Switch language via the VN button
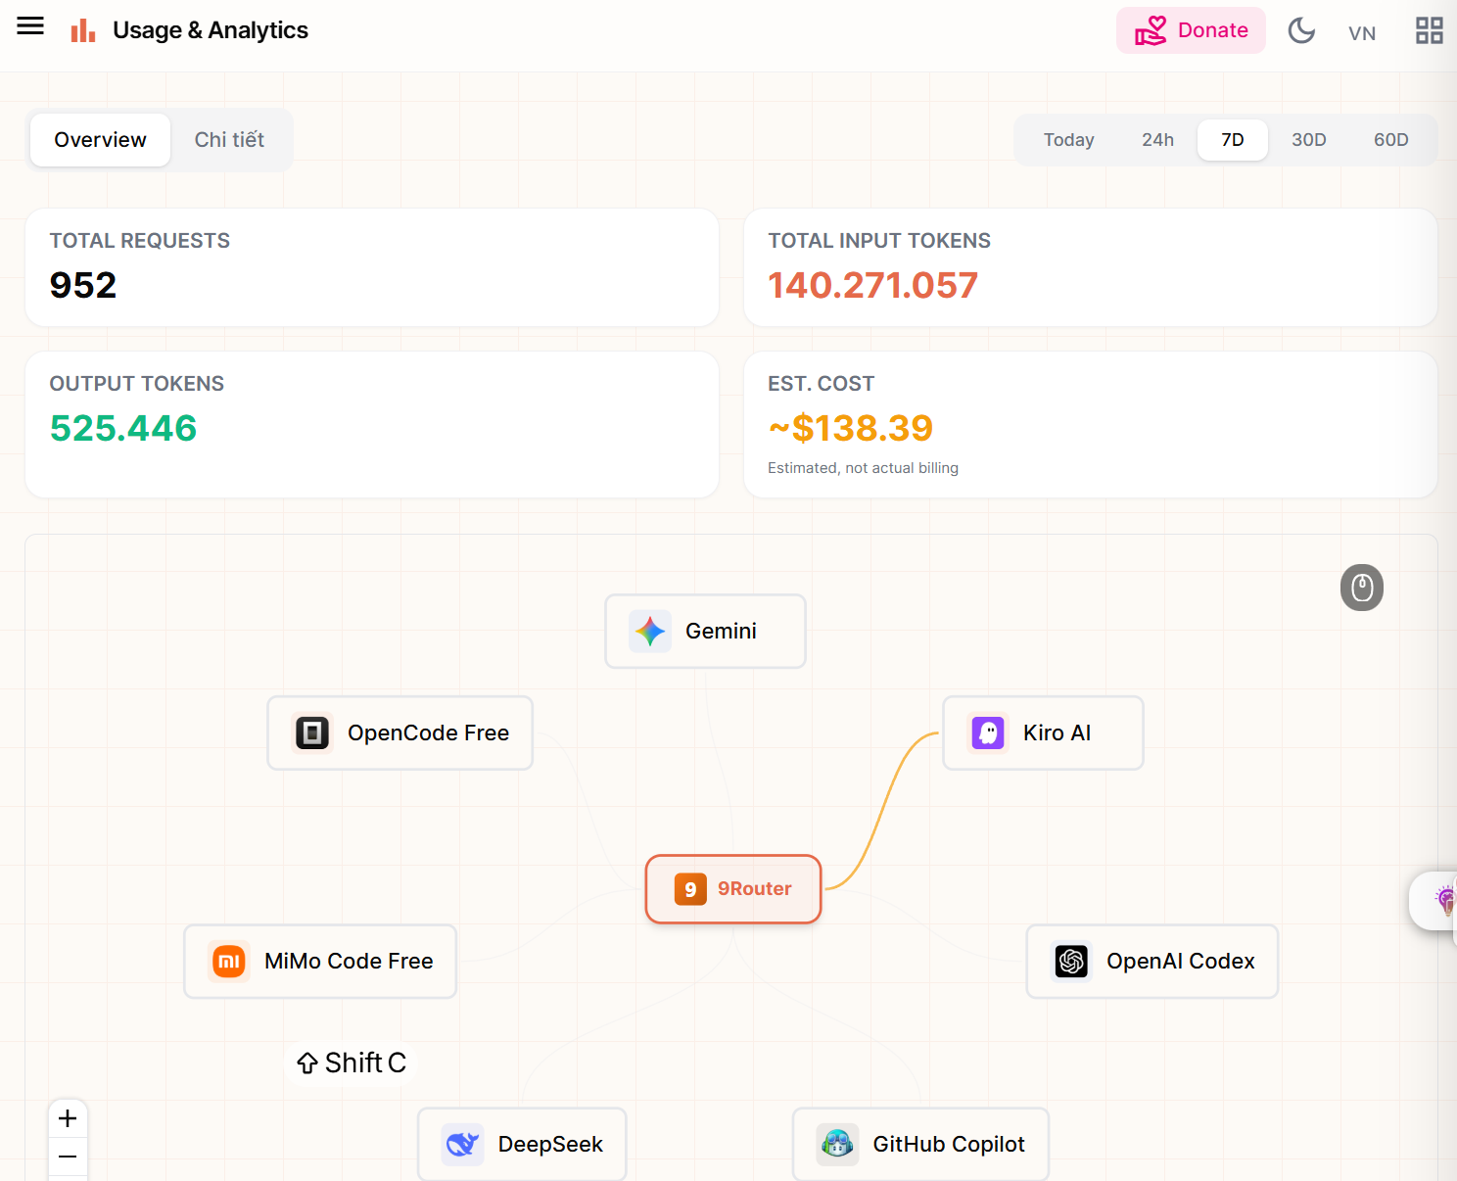Viewport: 1457px width, 1181px height. (1362, 33)
